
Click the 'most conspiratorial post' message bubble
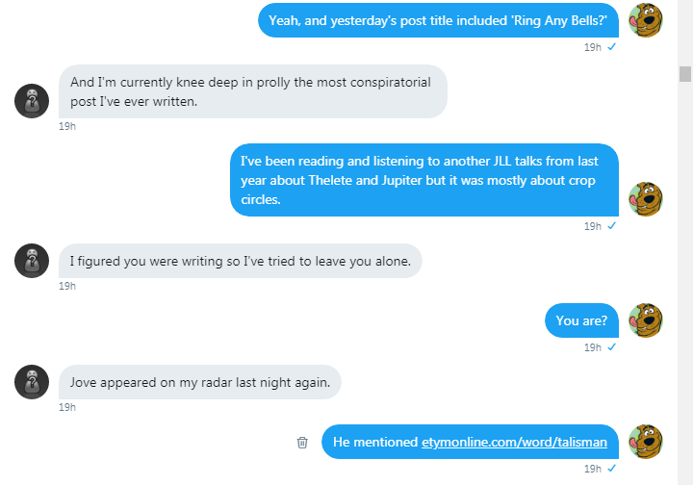[x=253, y=91]
